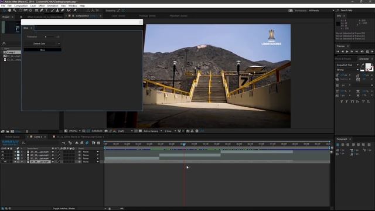Select the Hand tool
Screen dimensions: 375x211
pyautogui.click(x=9, y=11)
